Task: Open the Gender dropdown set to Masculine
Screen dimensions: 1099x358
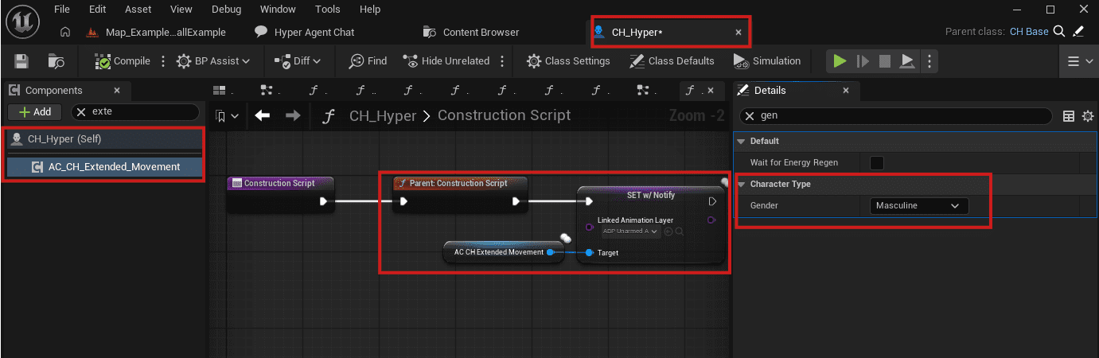Action: (x=919, y=206)
